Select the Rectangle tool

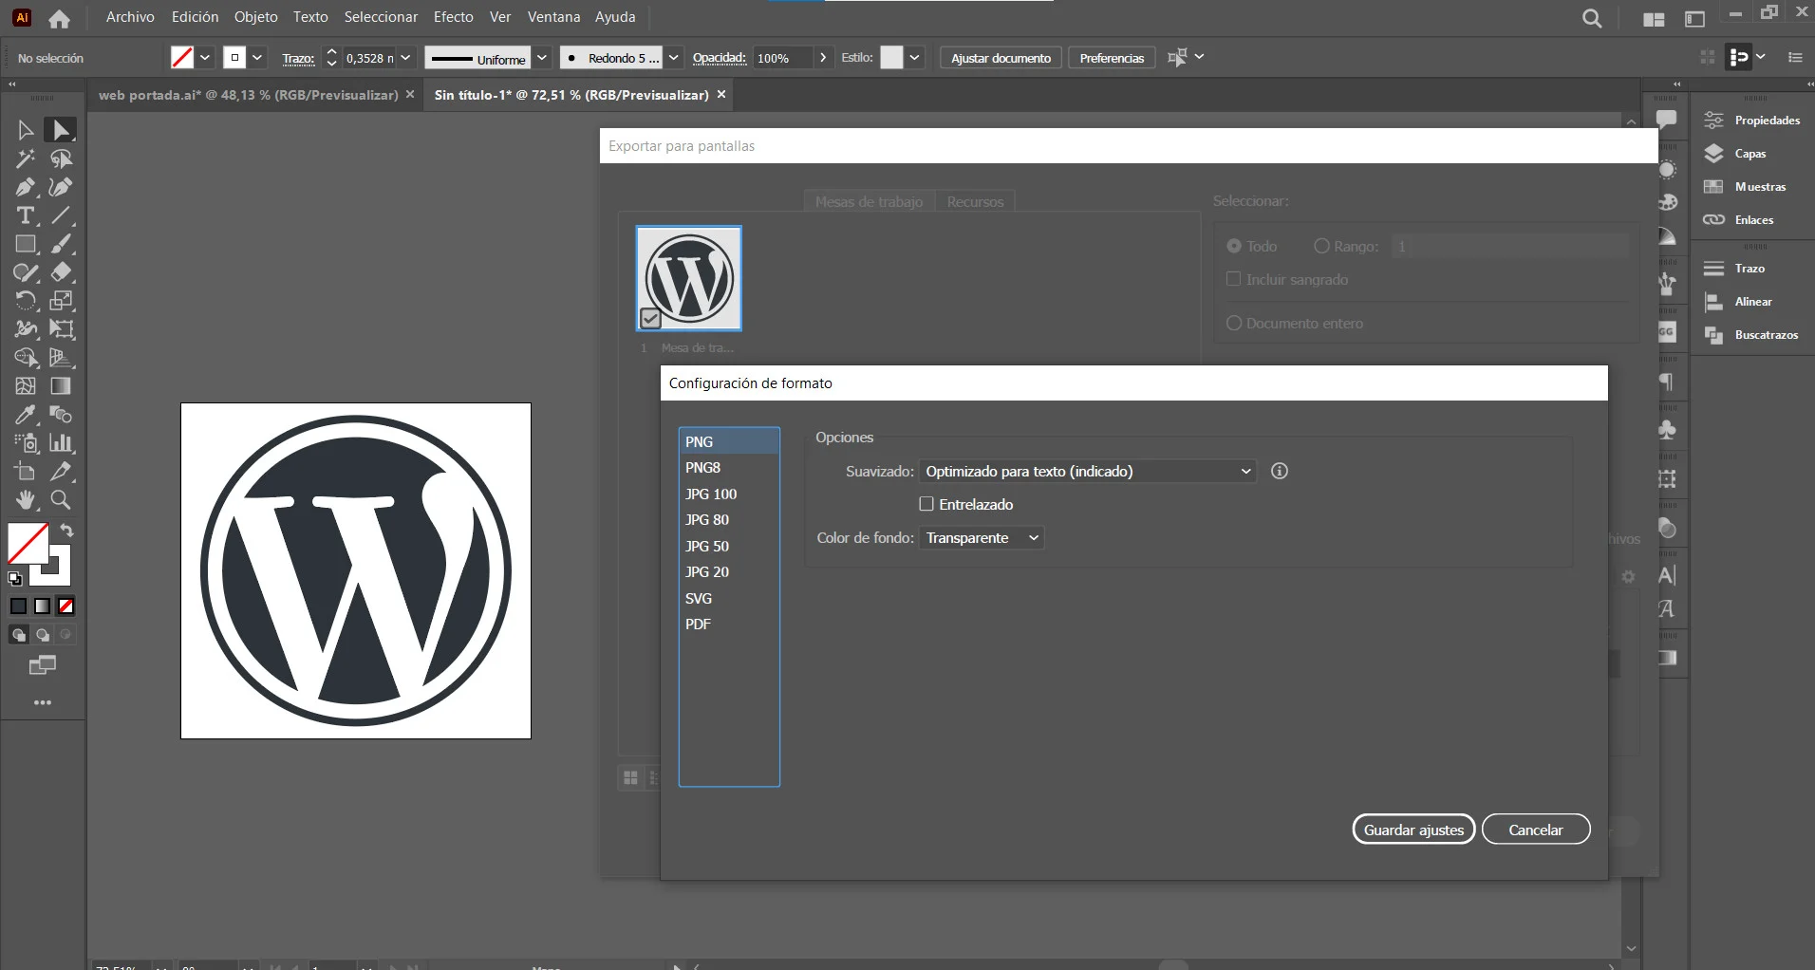point(26,244)
